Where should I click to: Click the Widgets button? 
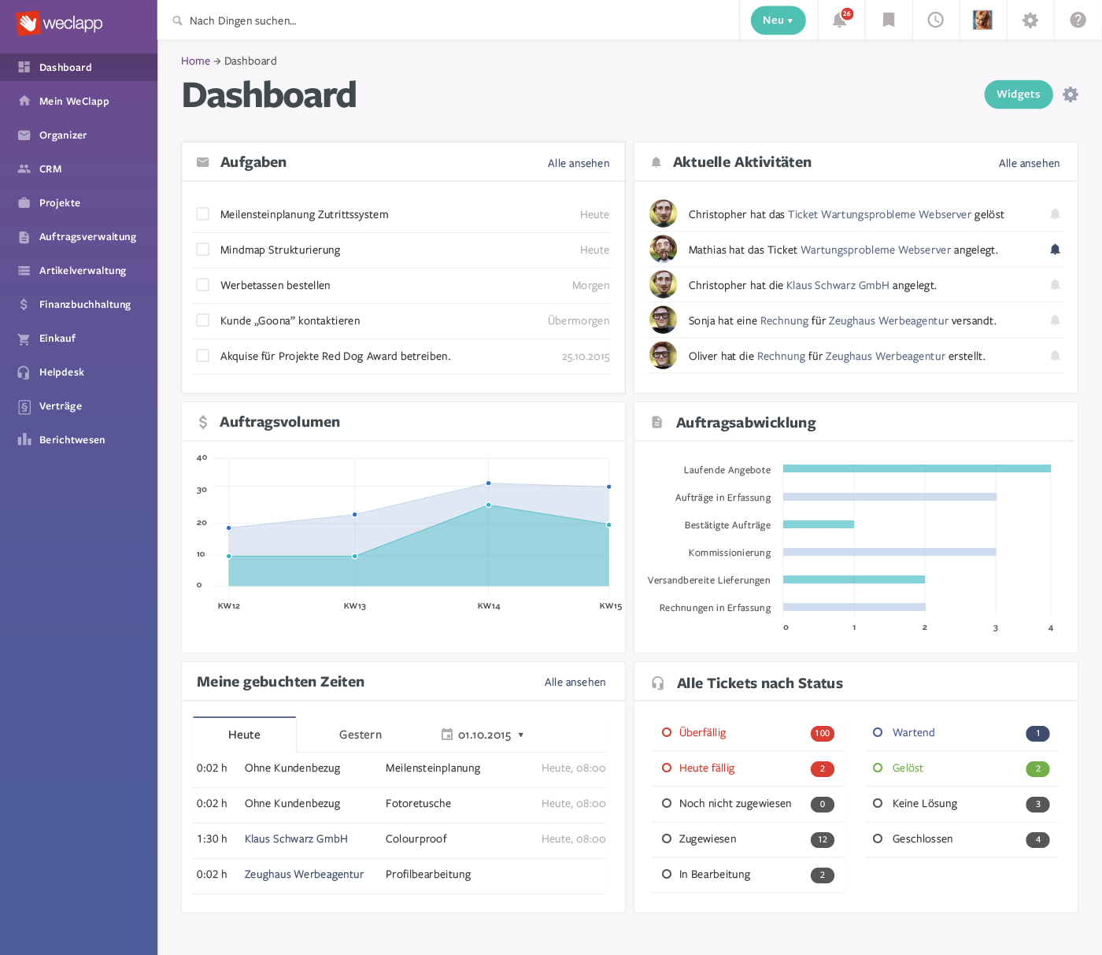(1018, 94)
